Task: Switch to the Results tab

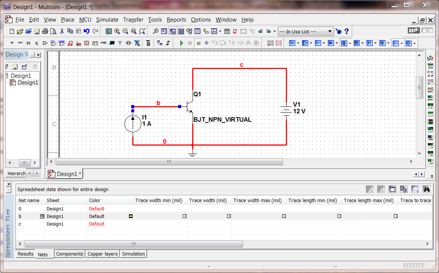Action: 25,254
